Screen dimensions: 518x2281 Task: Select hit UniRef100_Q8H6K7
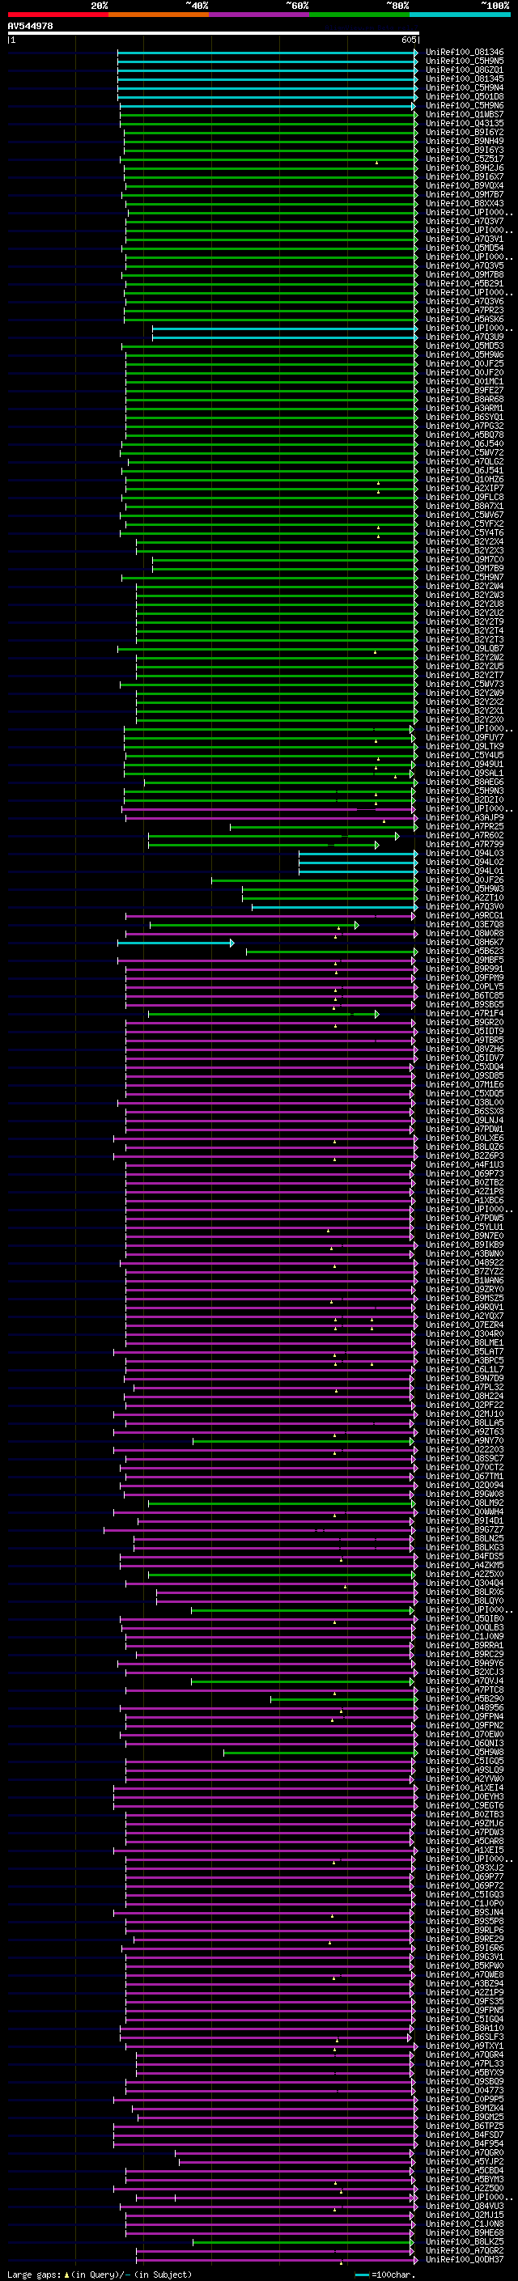tap(465, 942)
